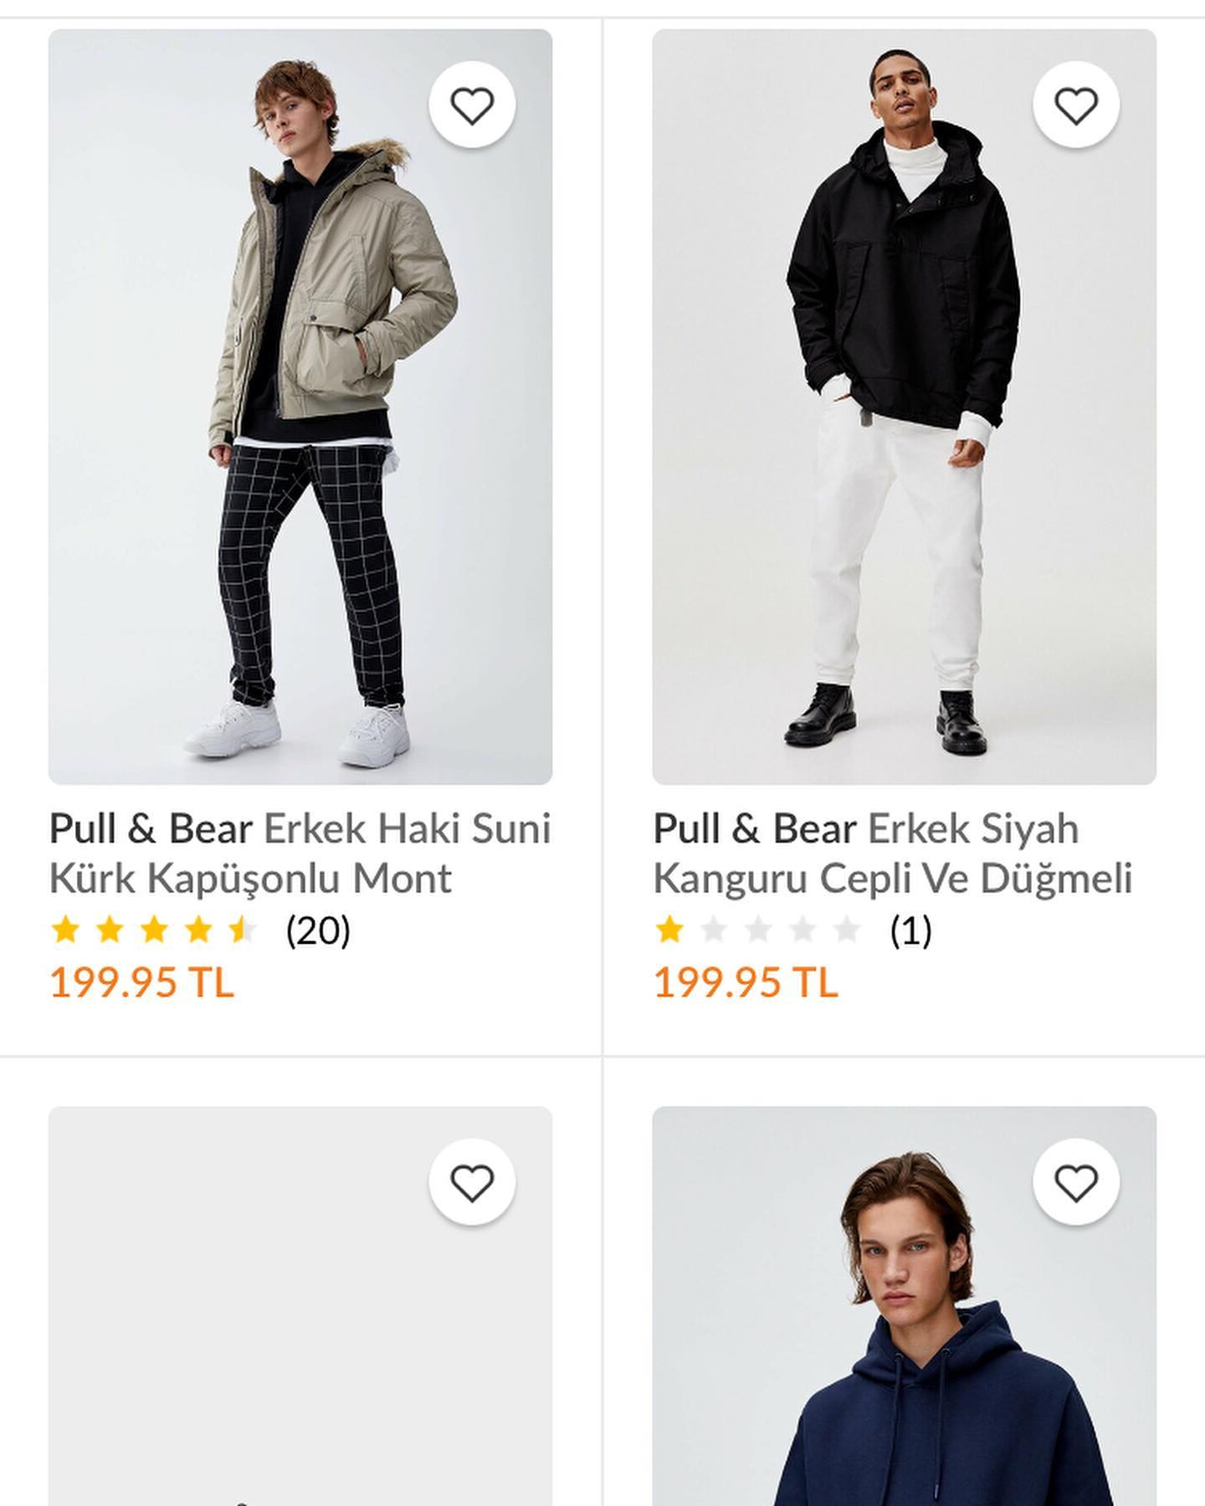
Task: Open the blank grey product thumbnail
Action: (300, 1306)
